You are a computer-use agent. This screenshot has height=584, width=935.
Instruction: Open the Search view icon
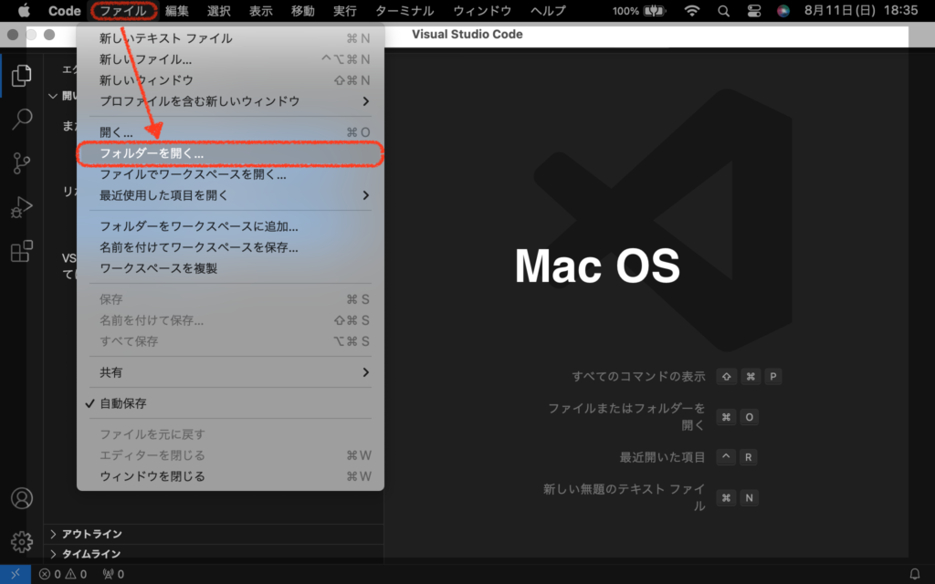(x=22, y=120)
